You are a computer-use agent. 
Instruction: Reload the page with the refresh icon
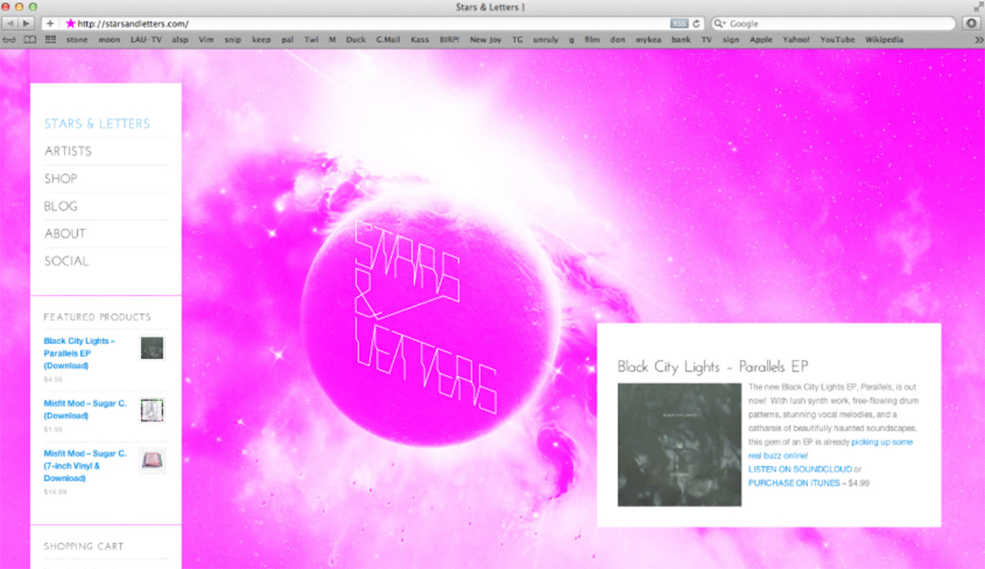tap(697, 24)
